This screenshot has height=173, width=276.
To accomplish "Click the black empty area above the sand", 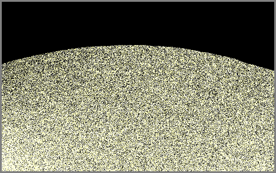I will click(138, 23).
